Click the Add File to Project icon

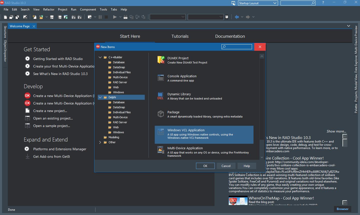pyautogui.click(x=74, y=17)
